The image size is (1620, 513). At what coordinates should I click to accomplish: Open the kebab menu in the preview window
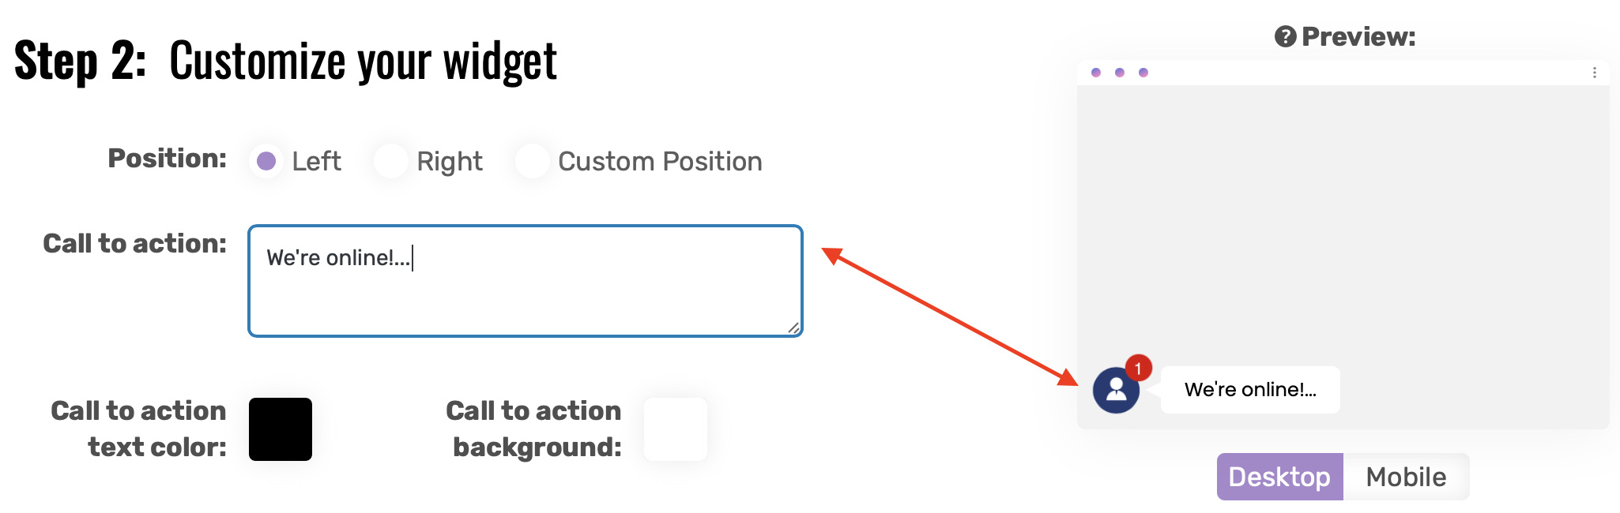1595,71
